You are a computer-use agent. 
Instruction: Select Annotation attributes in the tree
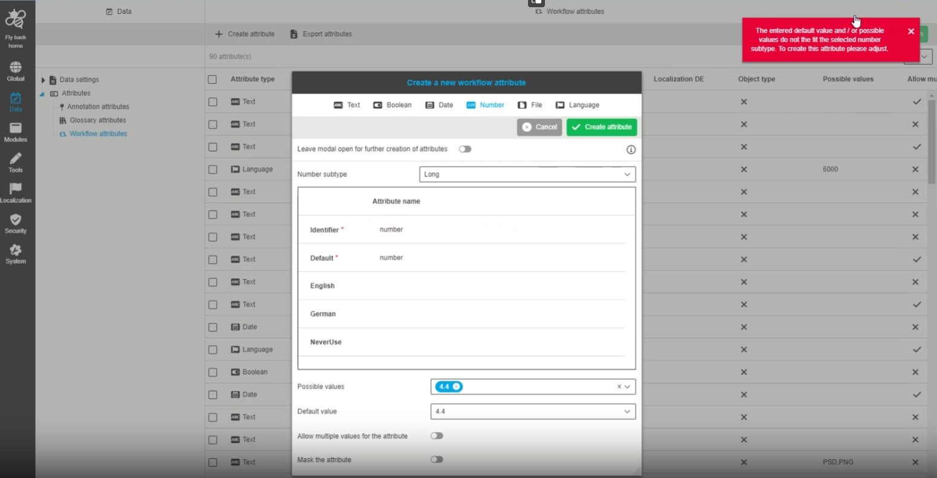tap(98, 107)
